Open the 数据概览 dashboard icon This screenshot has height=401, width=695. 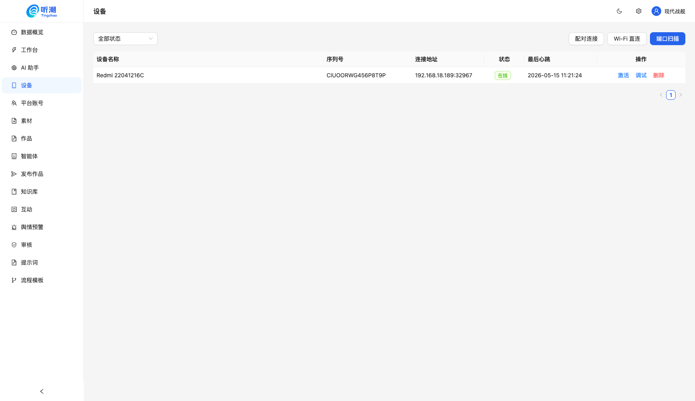[14, 32]
